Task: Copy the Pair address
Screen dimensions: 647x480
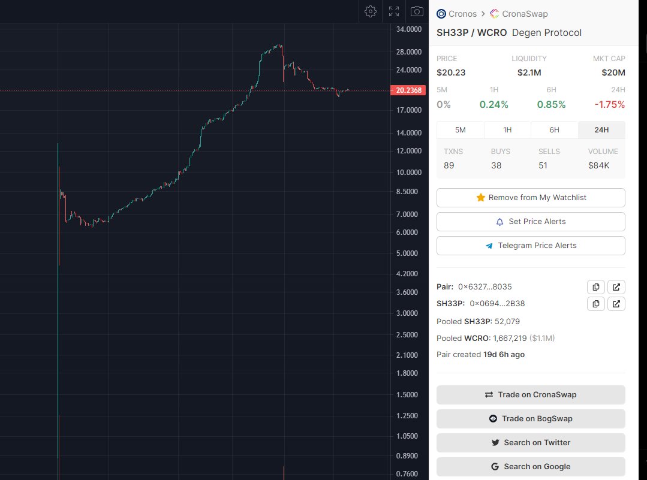Action: click(x=596, y=287)
